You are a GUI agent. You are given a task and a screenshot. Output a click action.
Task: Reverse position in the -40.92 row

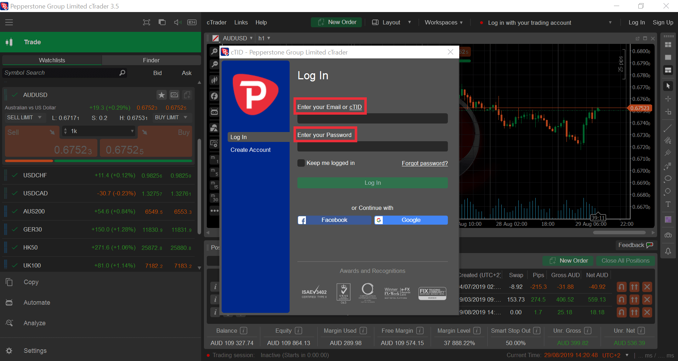pyautogui.click(x=622, y=287)
